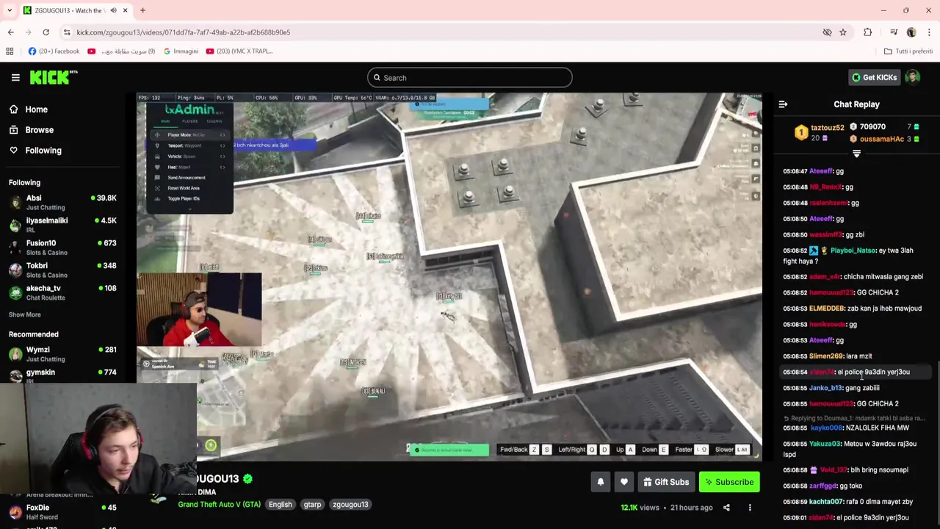Click the browser Back arrow

(10, 32)
